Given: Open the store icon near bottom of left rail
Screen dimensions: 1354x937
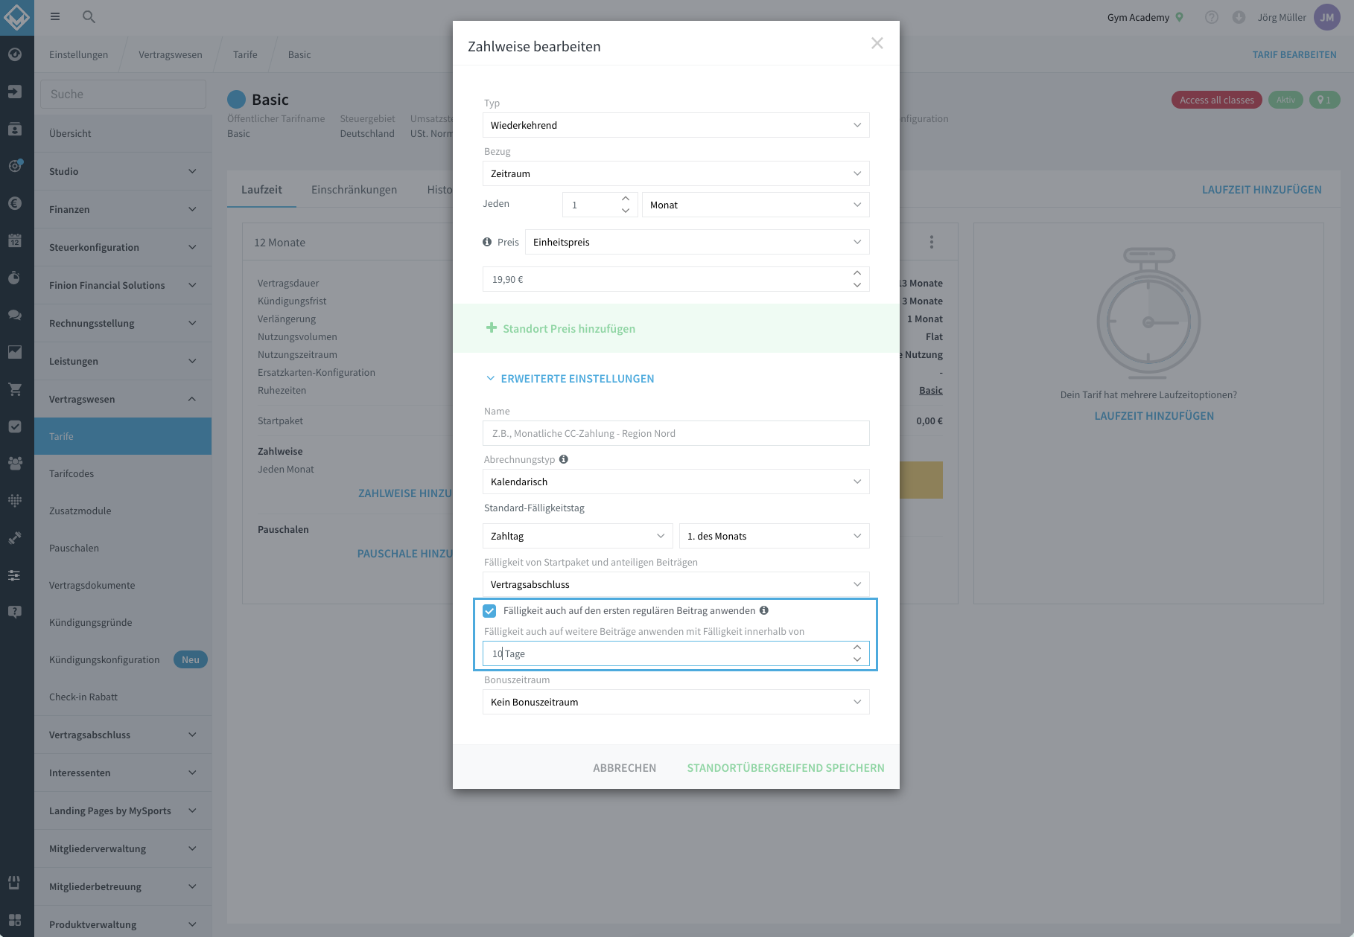Looking at the screenshot, I should click(15, 882).
